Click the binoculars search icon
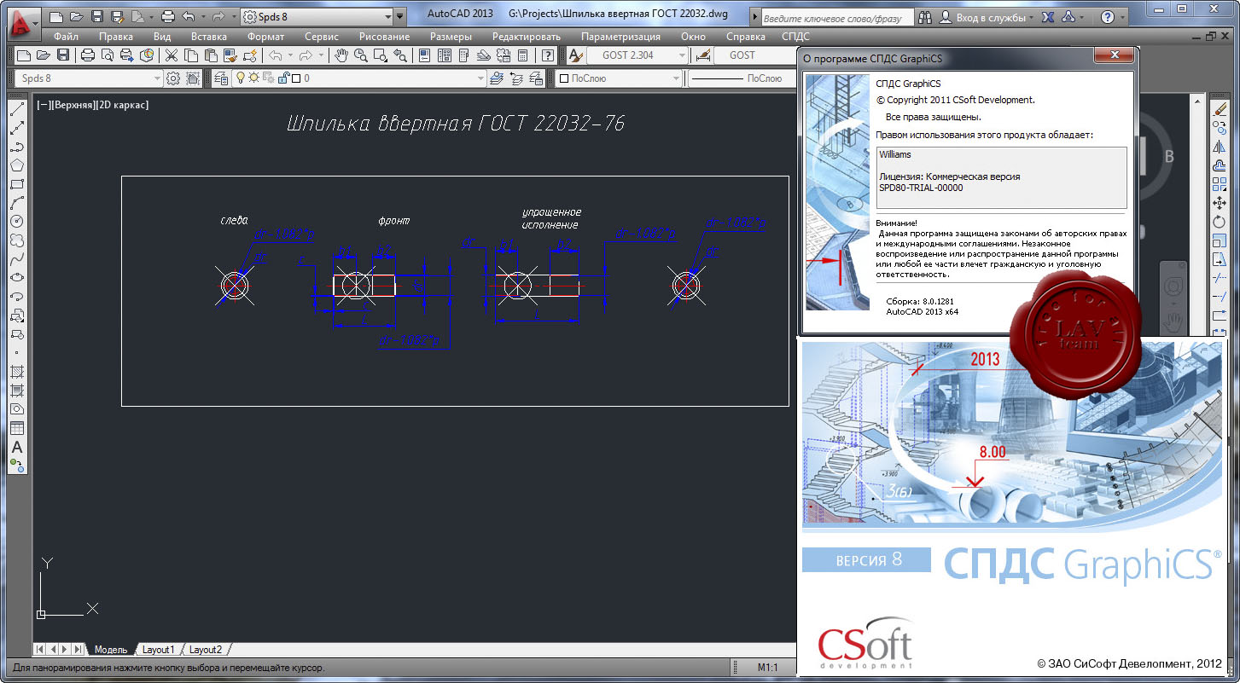 pyautogui.click(x=926, y=17)
